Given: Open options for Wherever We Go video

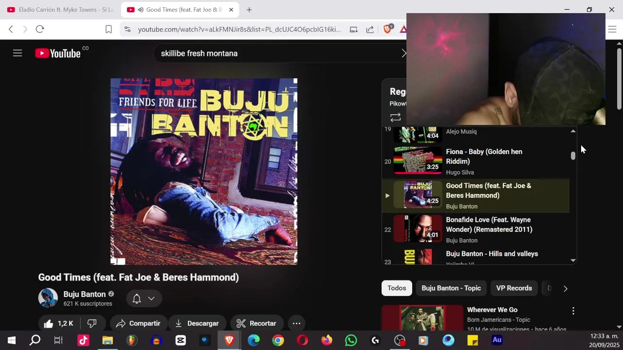Looking at the screenshot, I should tap(573, 311).
